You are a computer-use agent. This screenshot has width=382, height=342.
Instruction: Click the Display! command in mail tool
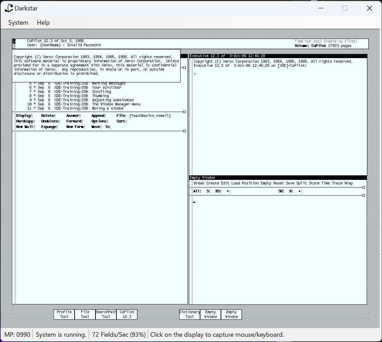pyautogui.click(x=24, y=116)
